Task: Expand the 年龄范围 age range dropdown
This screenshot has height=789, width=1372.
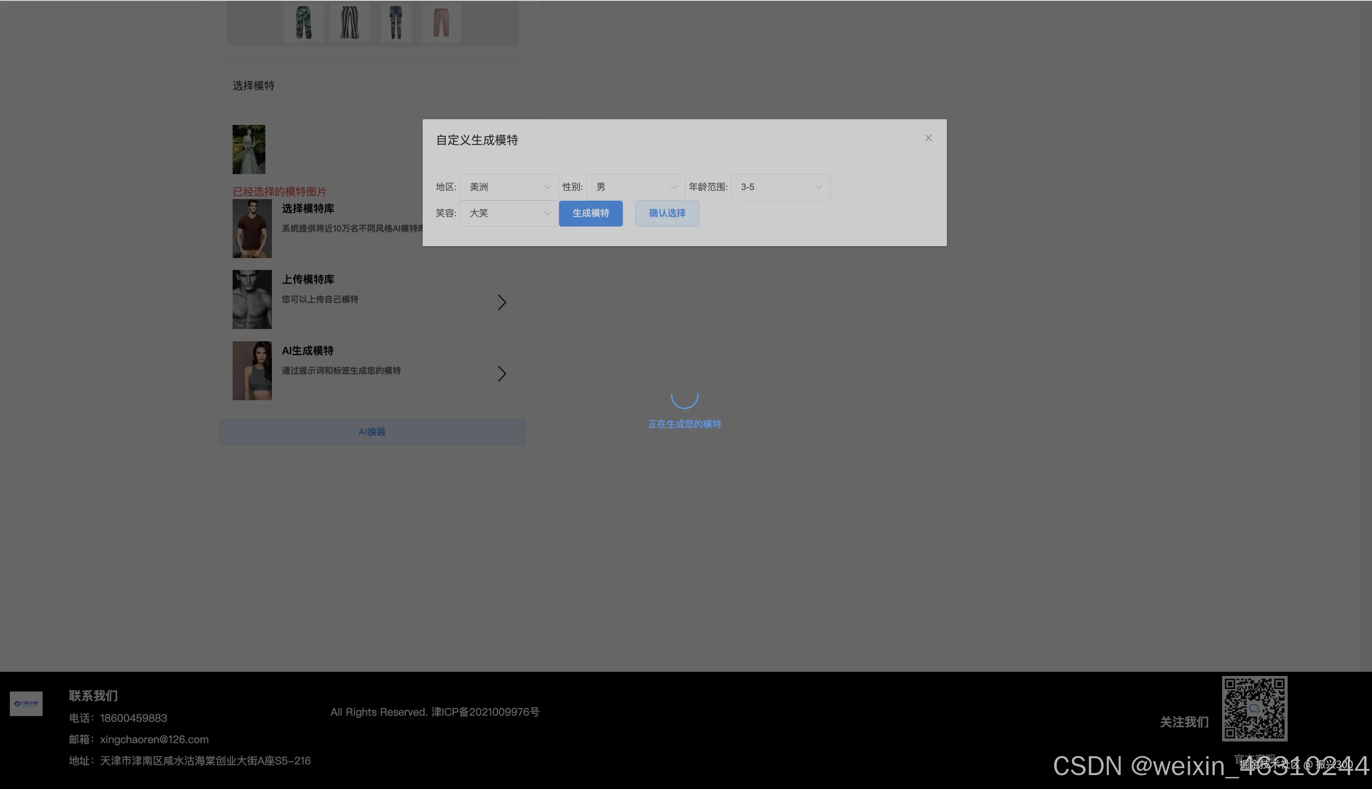Action: [780, 187]
